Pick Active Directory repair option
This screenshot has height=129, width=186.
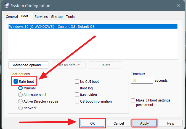pyautogui.click(x=20, y=101)
